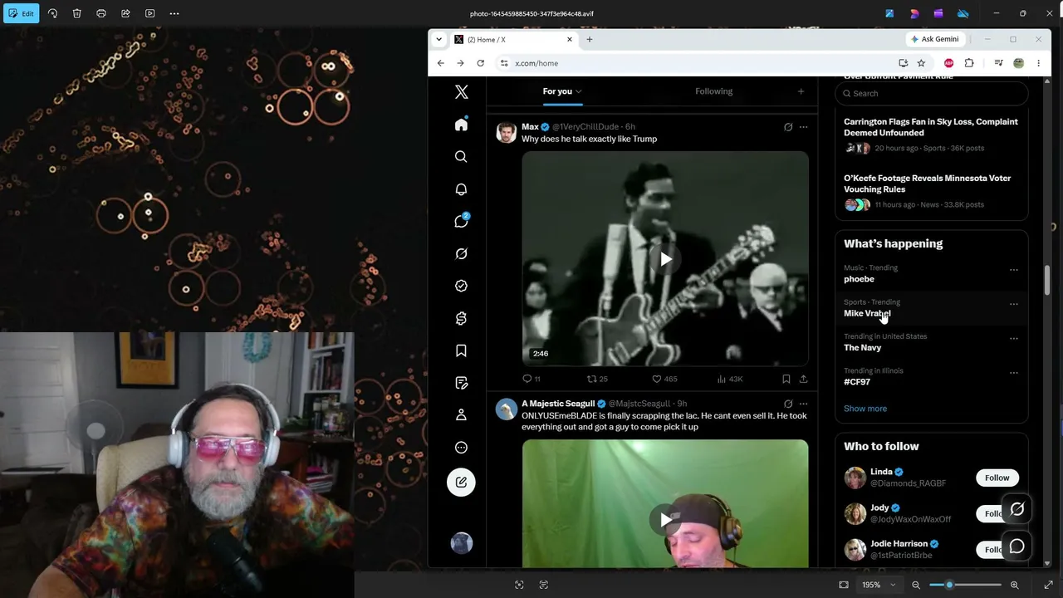Reply to Max post with 11 replies

click(x=531, y=379)
